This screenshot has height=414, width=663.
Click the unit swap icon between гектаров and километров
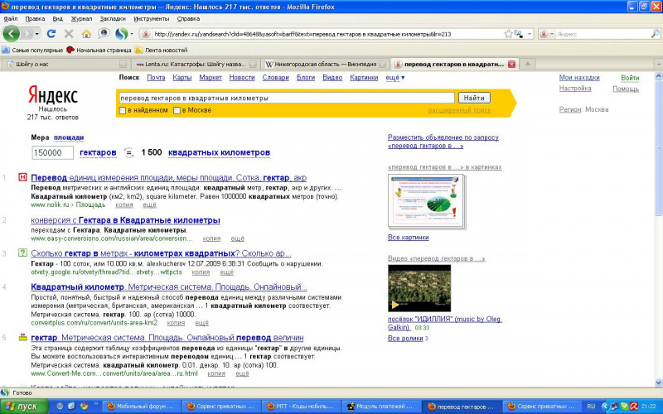point(128,153)
